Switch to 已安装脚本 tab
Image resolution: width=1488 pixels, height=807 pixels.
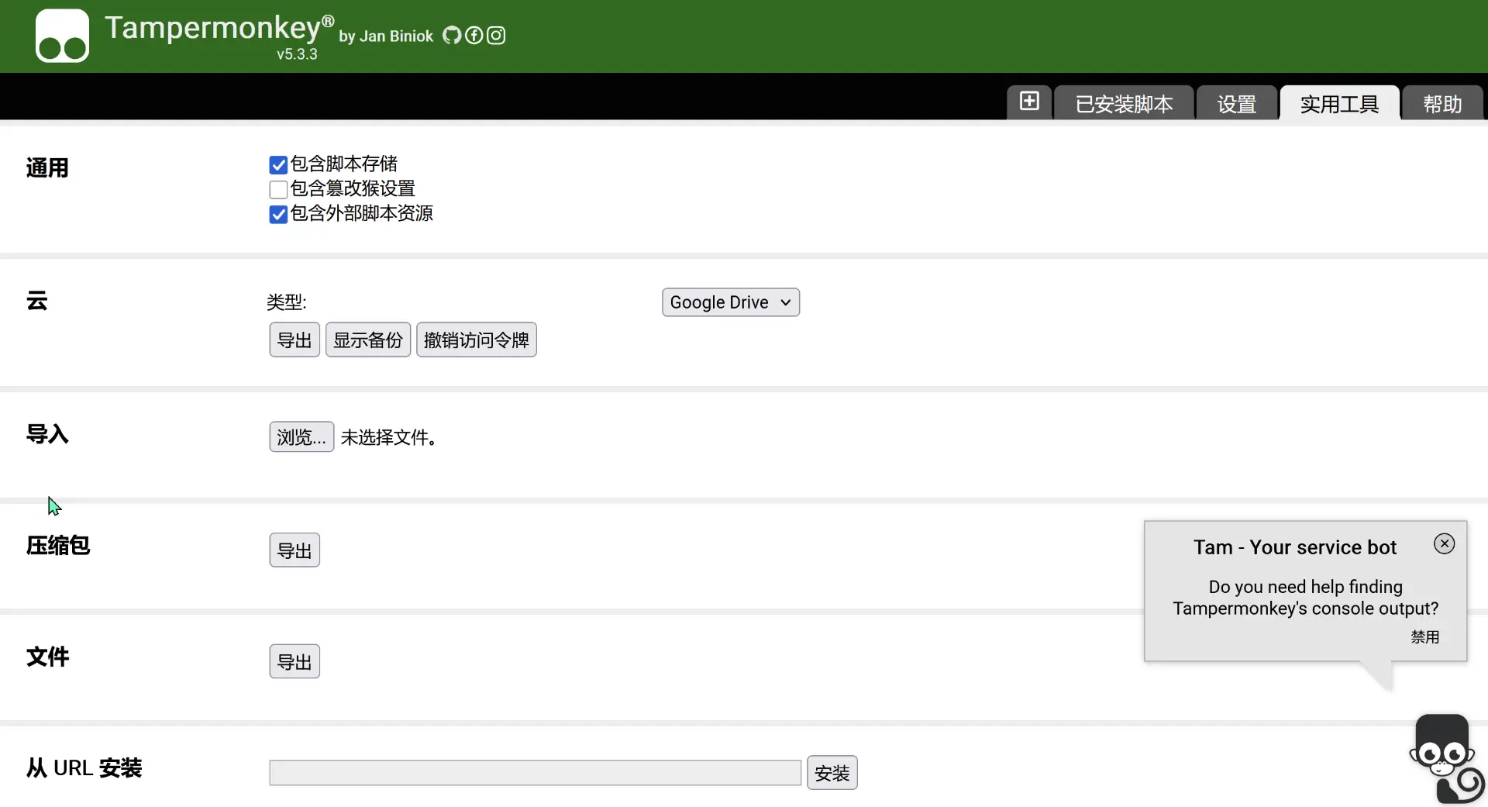coord(1124,103)
